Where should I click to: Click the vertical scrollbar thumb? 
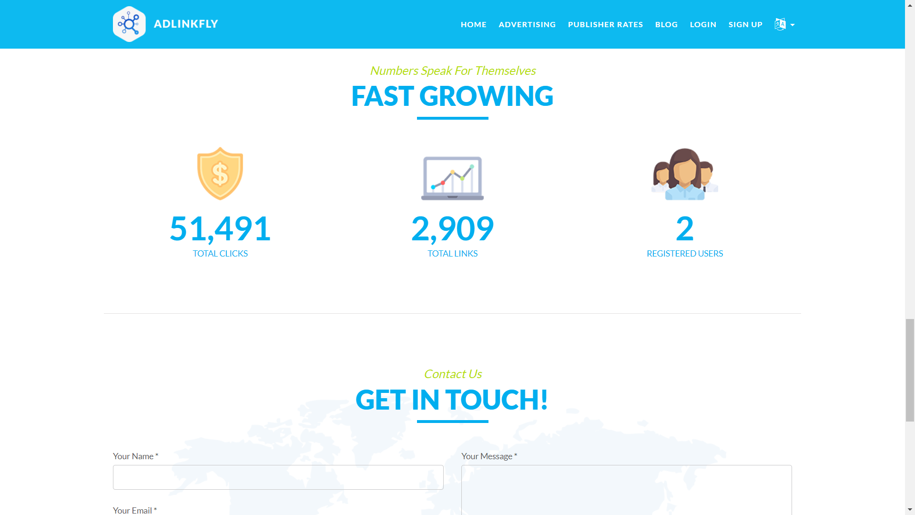click(x=910, y=370)
